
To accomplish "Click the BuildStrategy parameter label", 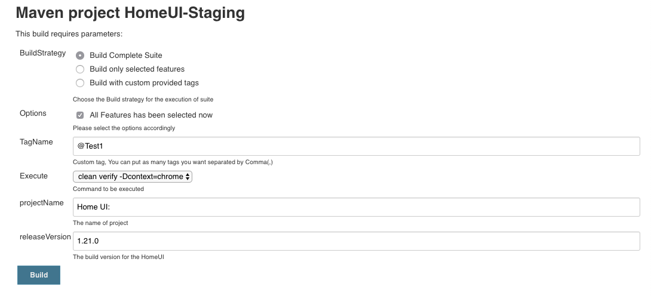I will (43, 53).
